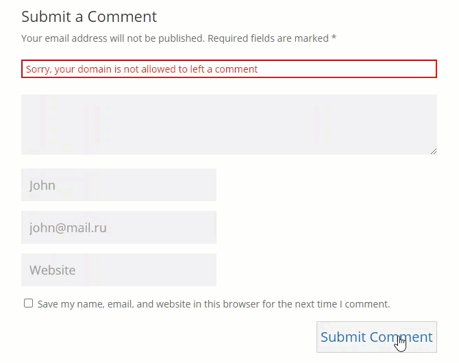Click the Name field showing John
Image resolution: width=459 pixels, height=363 pixels.
119,185
